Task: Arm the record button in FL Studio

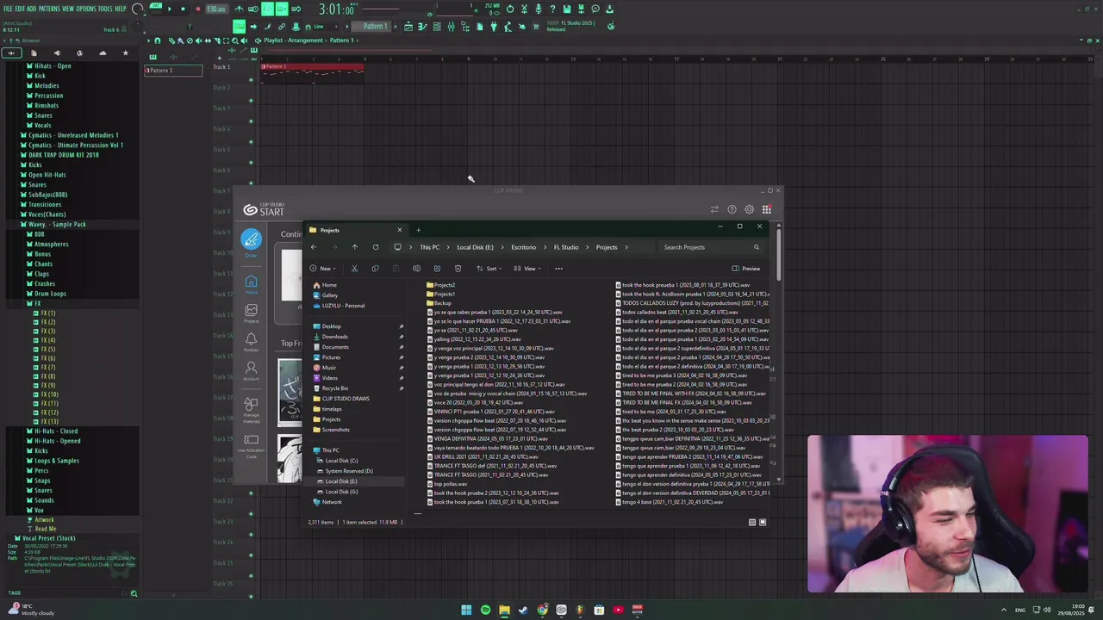Action: 197,9
